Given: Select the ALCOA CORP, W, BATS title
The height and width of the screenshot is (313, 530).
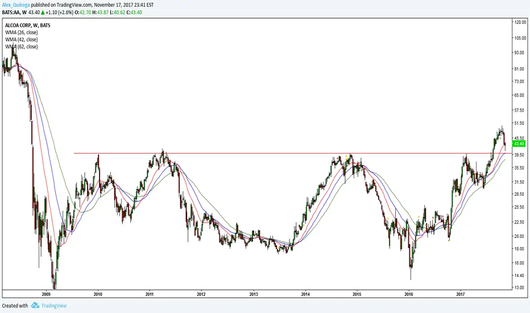Looking at the screenshot, I should pyautogui.click(x=28, y=26).
